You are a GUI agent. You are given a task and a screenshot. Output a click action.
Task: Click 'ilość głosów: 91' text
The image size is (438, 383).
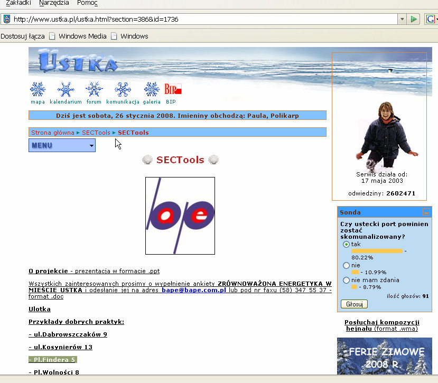pos(407,296)
